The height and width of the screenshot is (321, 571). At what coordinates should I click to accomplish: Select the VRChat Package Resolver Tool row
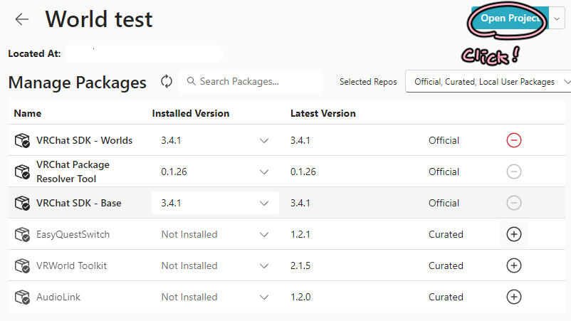[73, 172]
